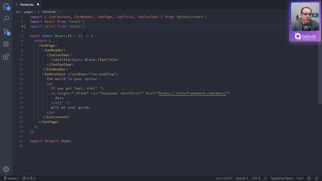
Task: Click the 'import React from' line
Action: coord(57,22)
